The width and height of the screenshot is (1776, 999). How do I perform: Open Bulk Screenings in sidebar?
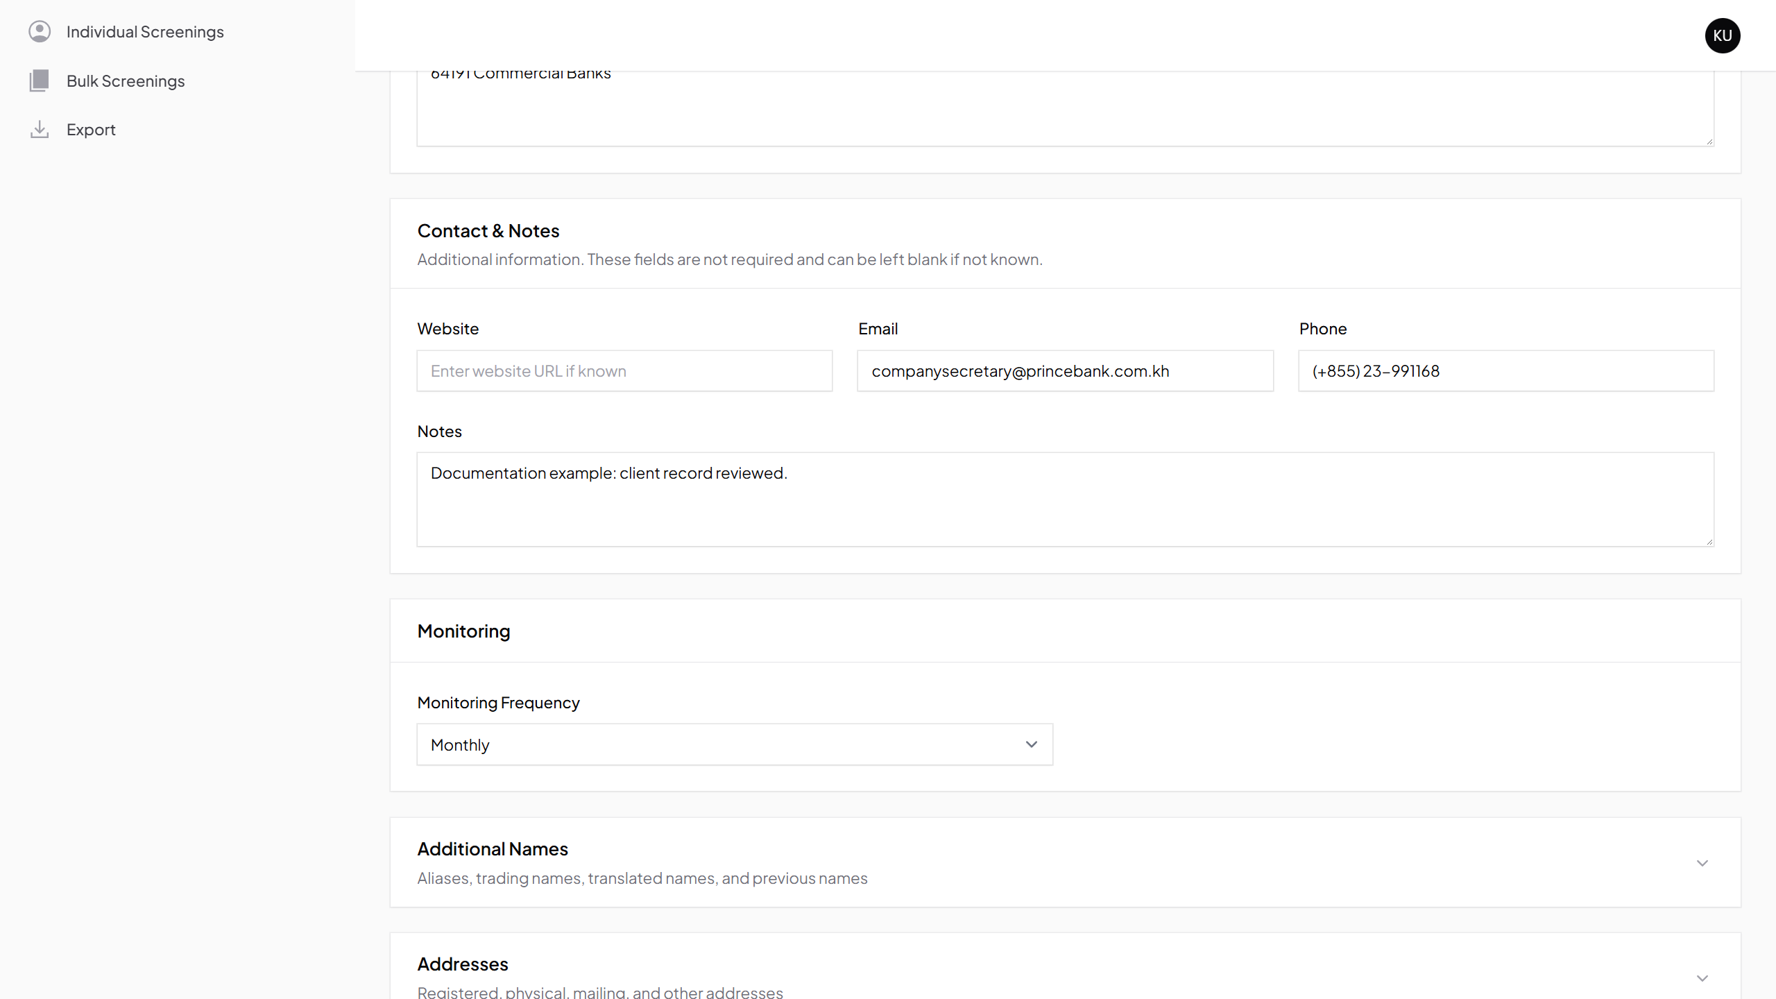click(x=126, y=81)
